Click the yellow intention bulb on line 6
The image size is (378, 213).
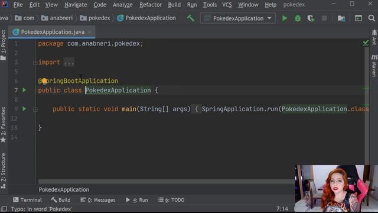(x=44, y=81)
